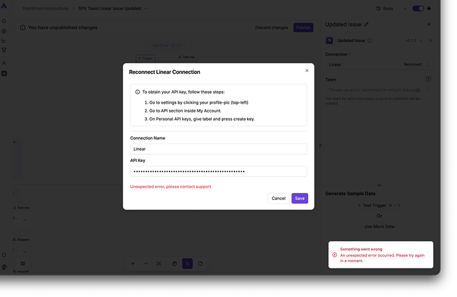Open the app logo home icon
The image size is (457, 297).
click(x=4, y=6)
